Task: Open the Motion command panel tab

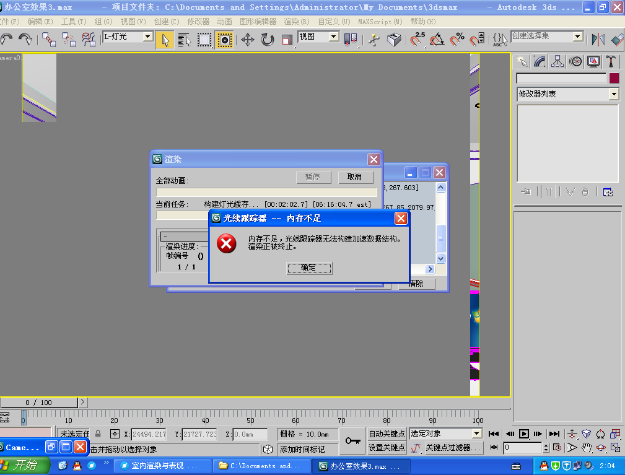Action: click(x=575, y=61)
